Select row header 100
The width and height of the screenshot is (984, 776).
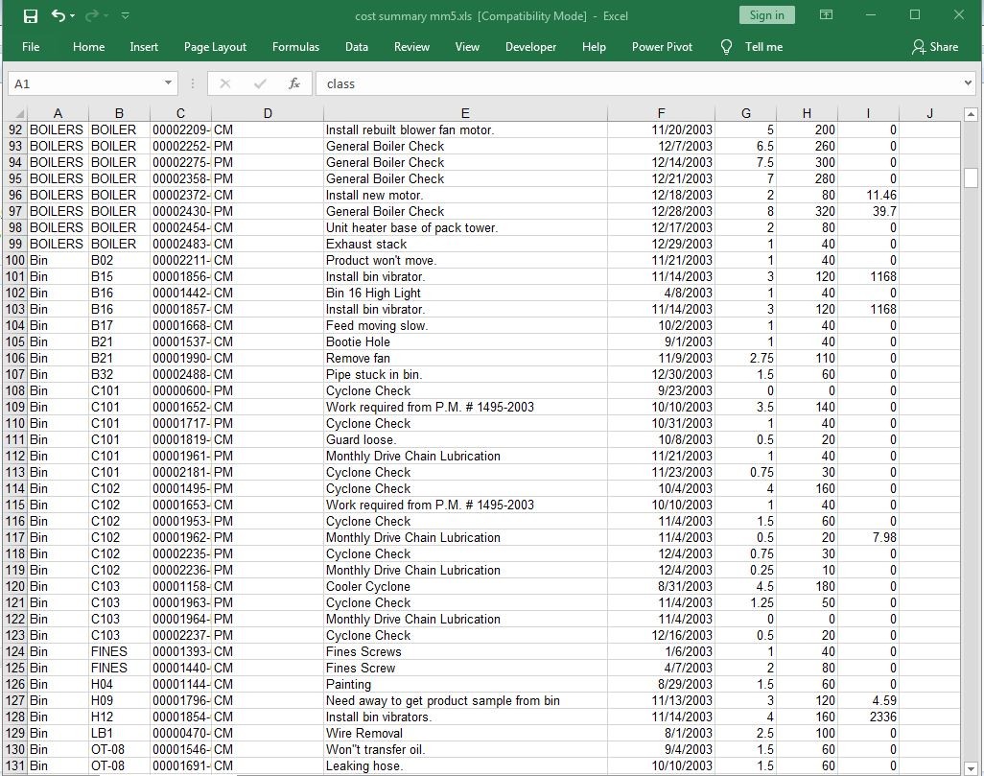tap(14, 260)
